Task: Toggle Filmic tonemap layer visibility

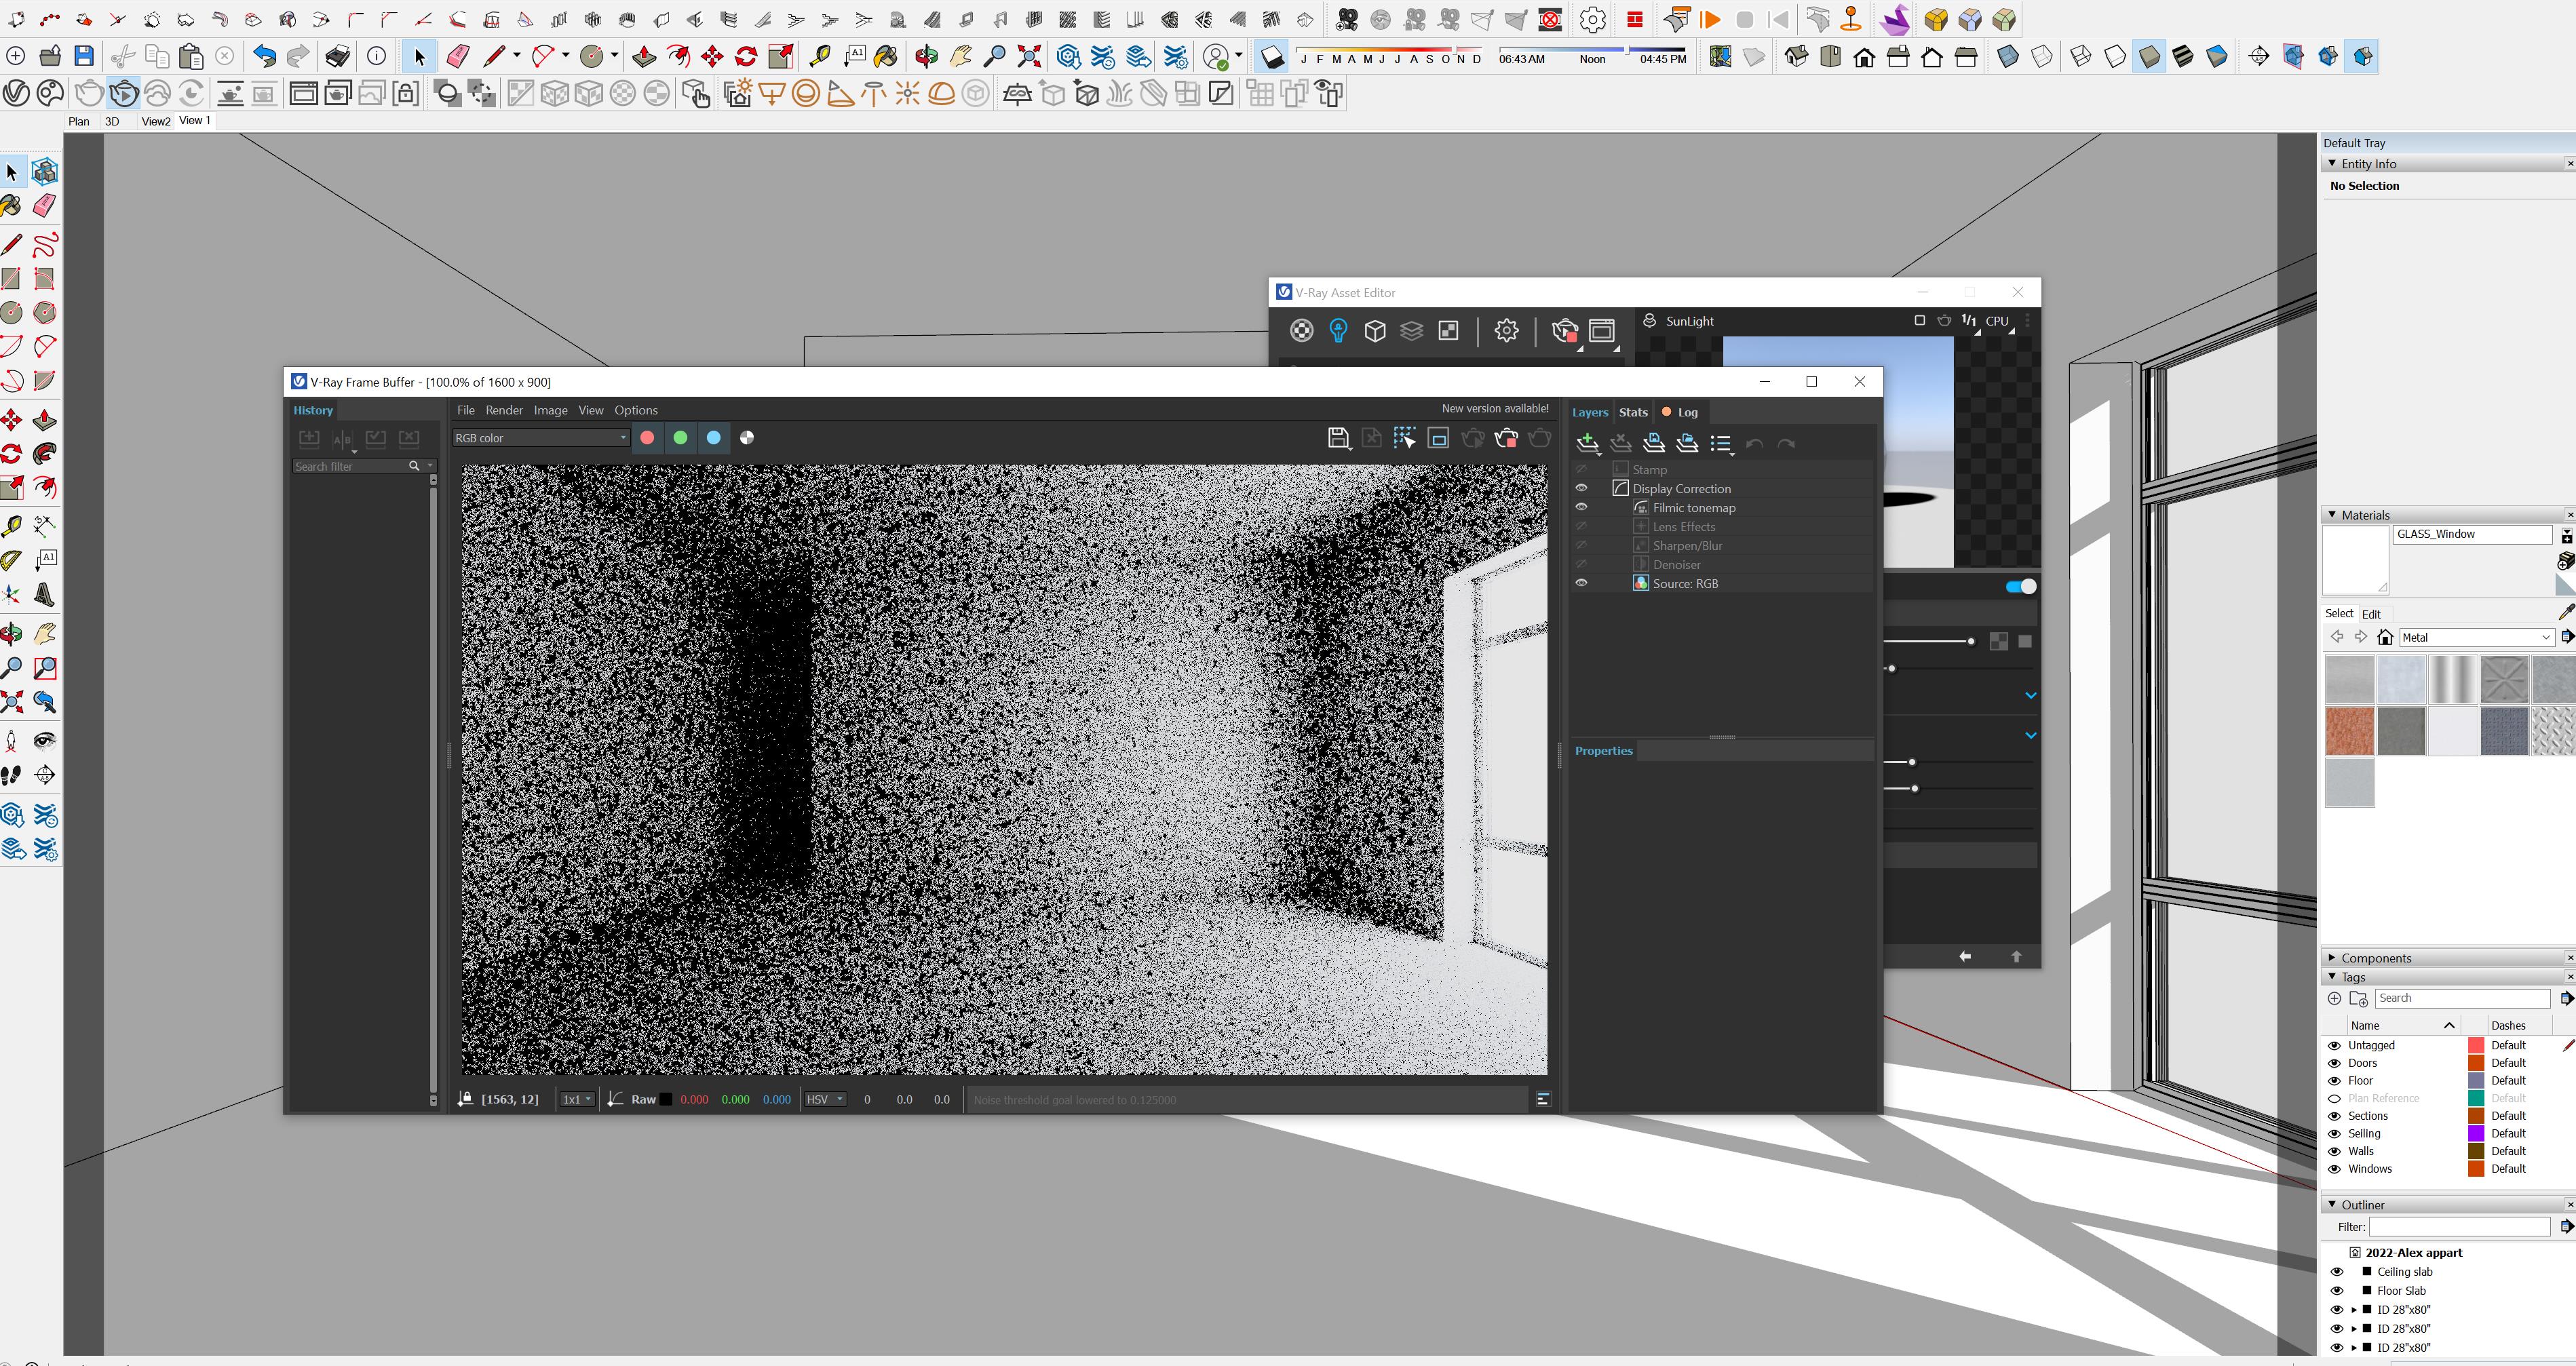Action: [1581, 507]
